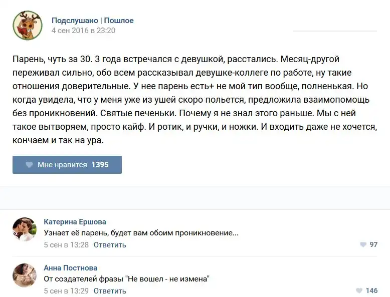Click the comment text starting with Узнает её парень
390x297 pixels.
141,233
